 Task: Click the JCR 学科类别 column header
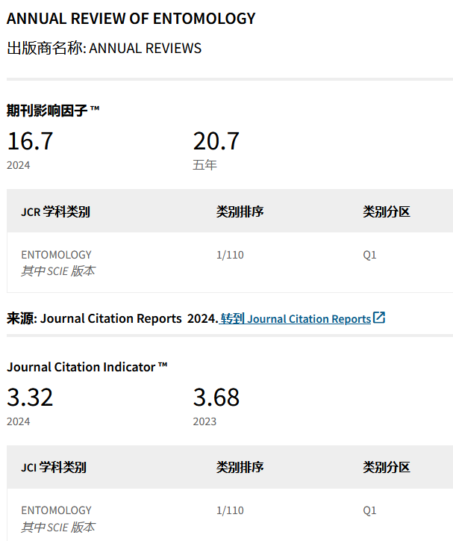55,211
